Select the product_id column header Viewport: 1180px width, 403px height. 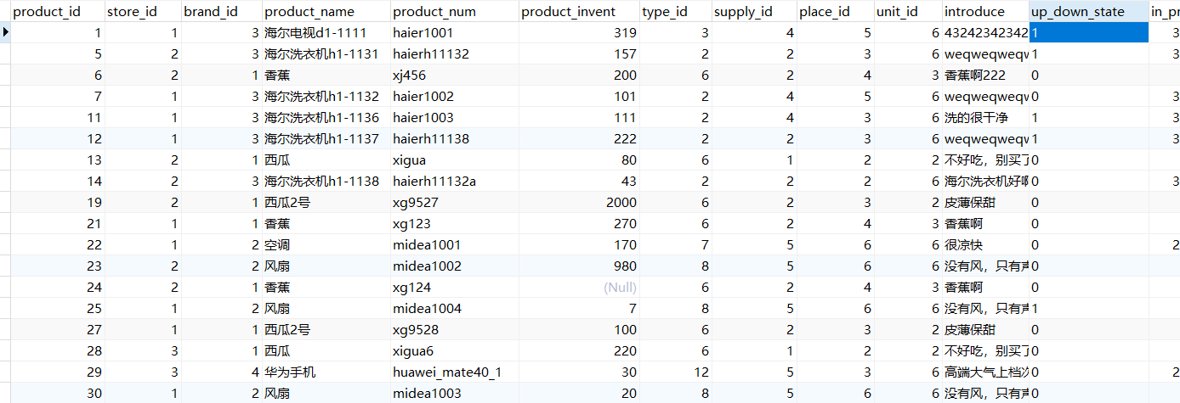[58, 11]
